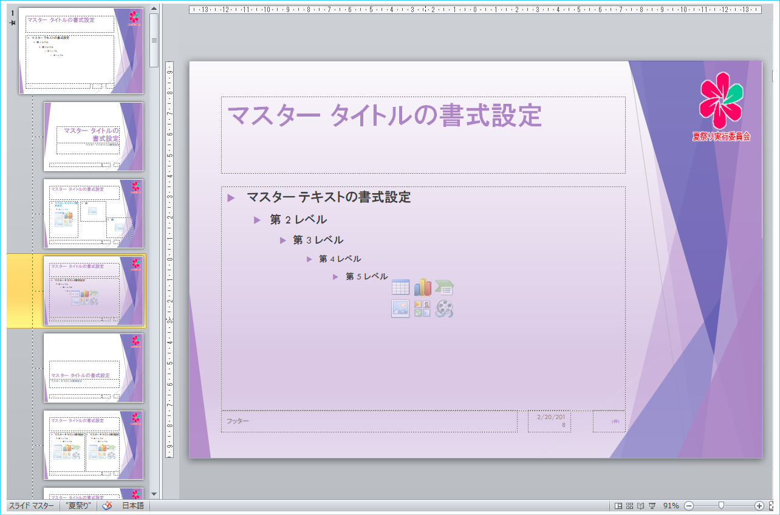Start the Slide Show view
The image size is (780, 515).
652,506
